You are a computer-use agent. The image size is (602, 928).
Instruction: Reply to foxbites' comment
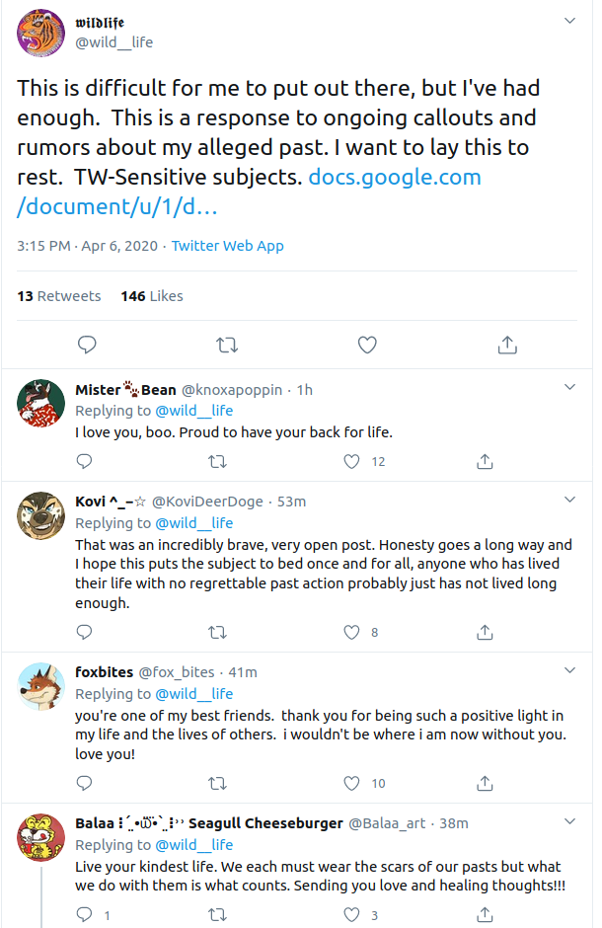85,783
